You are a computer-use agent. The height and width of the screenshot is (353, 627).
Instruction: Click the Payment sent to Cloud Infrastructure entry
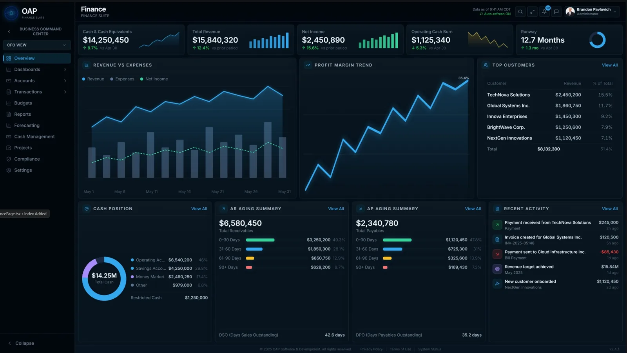pyautogui.click(x=555, y=255)
